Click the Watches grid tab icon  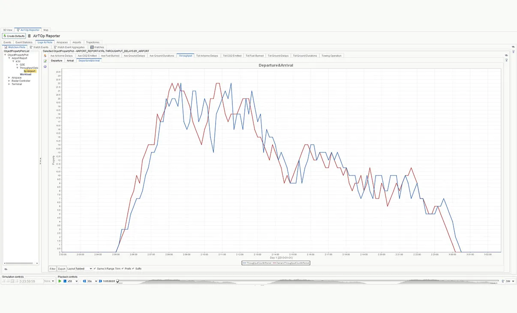point(92,47)
